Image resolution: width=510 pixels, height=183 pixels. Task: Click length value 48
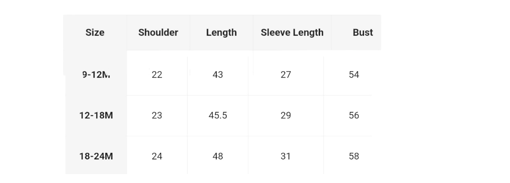218,156
